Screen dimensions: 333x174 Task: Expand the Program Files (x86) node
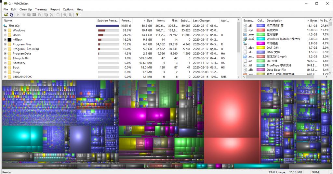point(5,49)
